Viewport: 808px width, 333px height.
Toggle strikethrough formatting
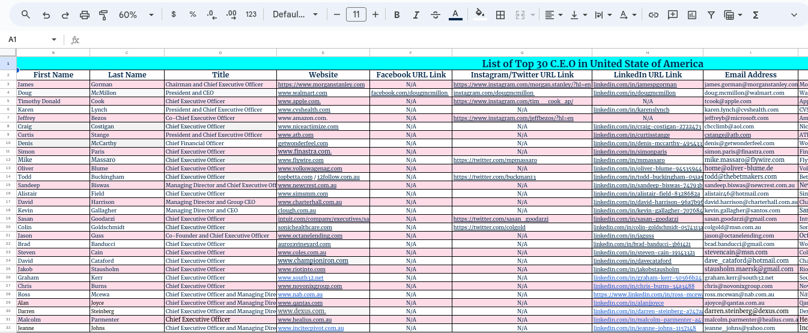coord(436,14)
